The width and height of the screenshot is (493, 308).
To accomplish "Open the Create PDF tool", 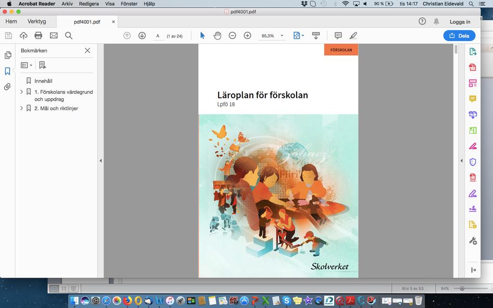I will 473,67.
